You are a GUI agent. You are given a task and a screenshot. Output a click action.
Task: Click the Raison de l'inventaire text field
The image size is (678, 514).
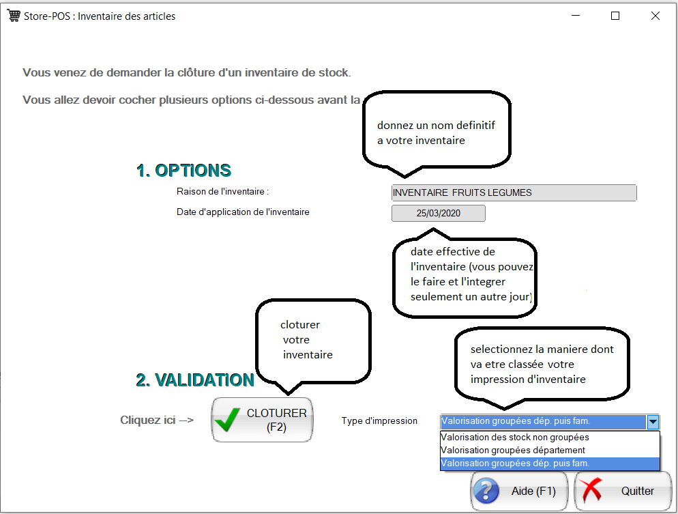tap(514, 193)
